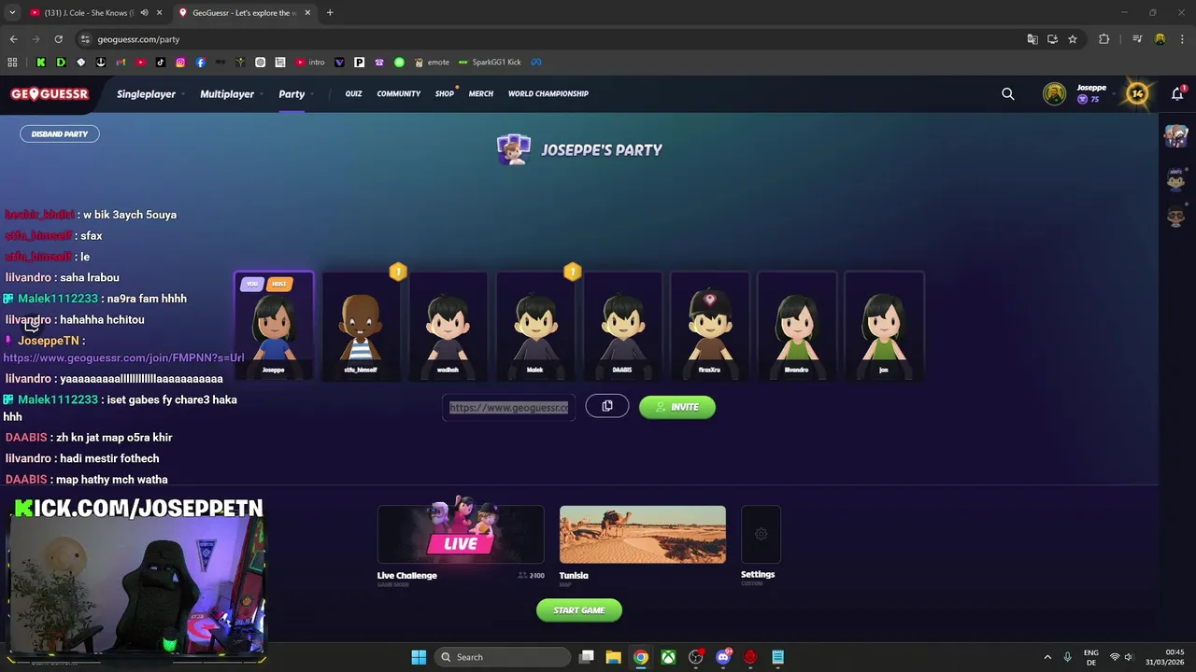This screenshot has width=1196, height=672.
Task: Open the ChatGPT bookmark icon
Action: pos(260,63)
